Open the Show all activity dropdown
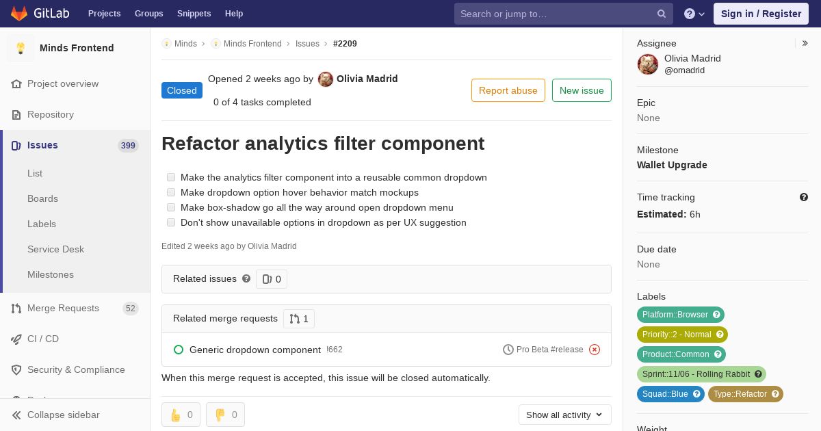This screenshot has width=821, height=431. [x=564, y=415]
